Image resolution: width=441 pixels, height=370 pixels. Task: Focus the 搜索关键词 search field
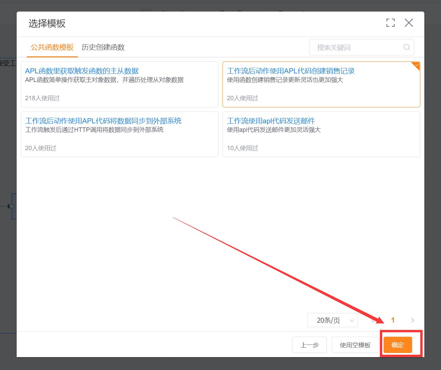(361, 47)
